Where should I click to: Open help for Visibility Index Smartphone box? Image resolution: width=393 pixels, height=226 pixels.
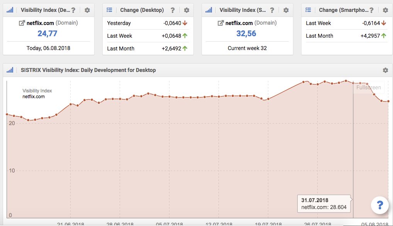coord(272,10)
